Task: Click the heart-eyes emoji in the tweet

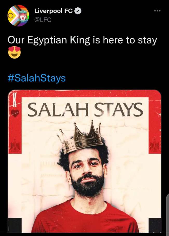Action: tap(15, 52)
